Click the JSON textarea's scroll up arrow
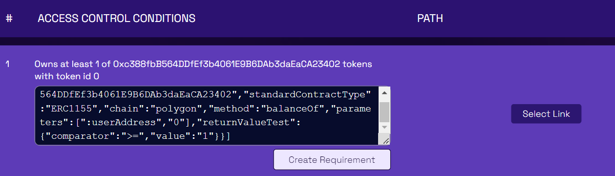The image size is (615, 176). tap(384, 93)
